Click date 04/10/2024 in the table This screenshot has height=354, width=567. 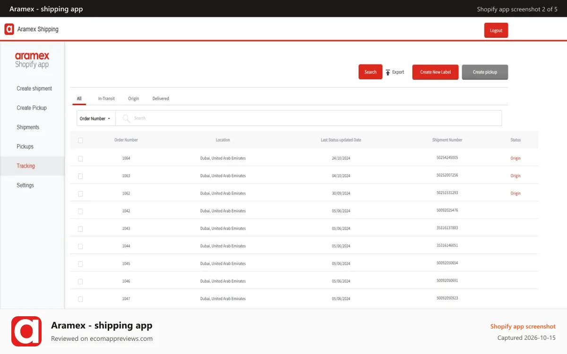[341, 176]
